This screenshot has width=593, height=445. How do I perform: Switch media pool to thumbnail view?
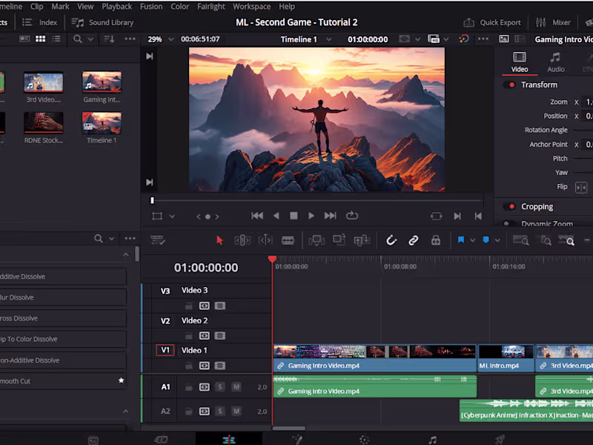pyautogui.click(x=41, y=39)
